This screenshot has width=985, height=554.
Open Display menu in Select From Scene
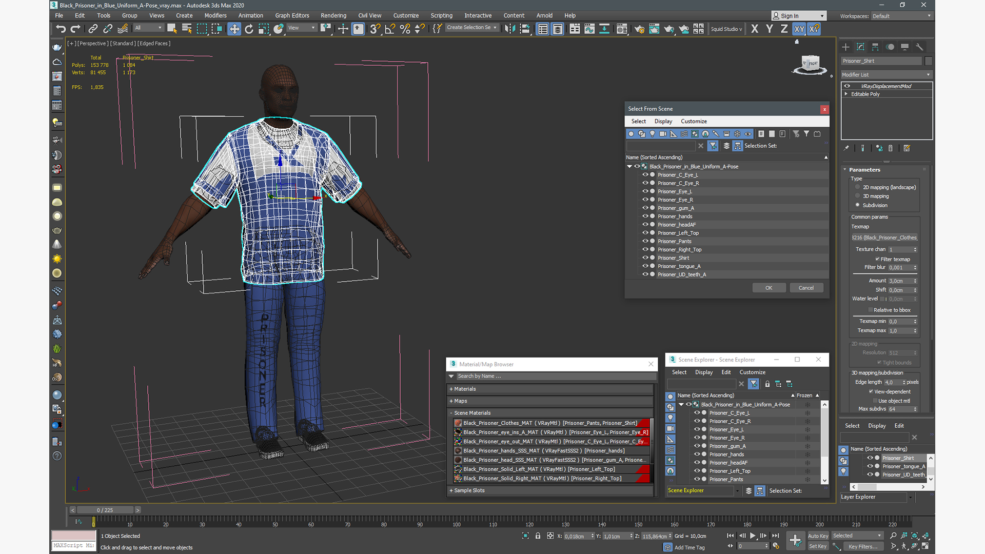tap(663, 121)
